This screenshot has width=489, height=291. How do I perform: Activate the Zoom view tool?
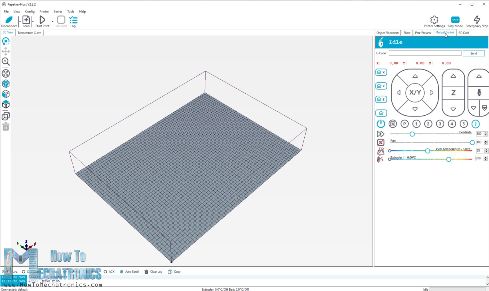(6, 62)
